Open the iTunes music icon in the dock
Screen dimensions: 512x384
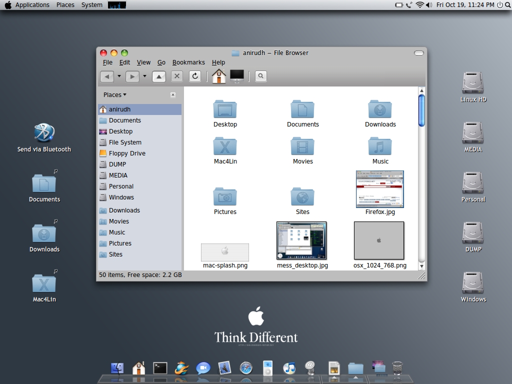[289, 368]
